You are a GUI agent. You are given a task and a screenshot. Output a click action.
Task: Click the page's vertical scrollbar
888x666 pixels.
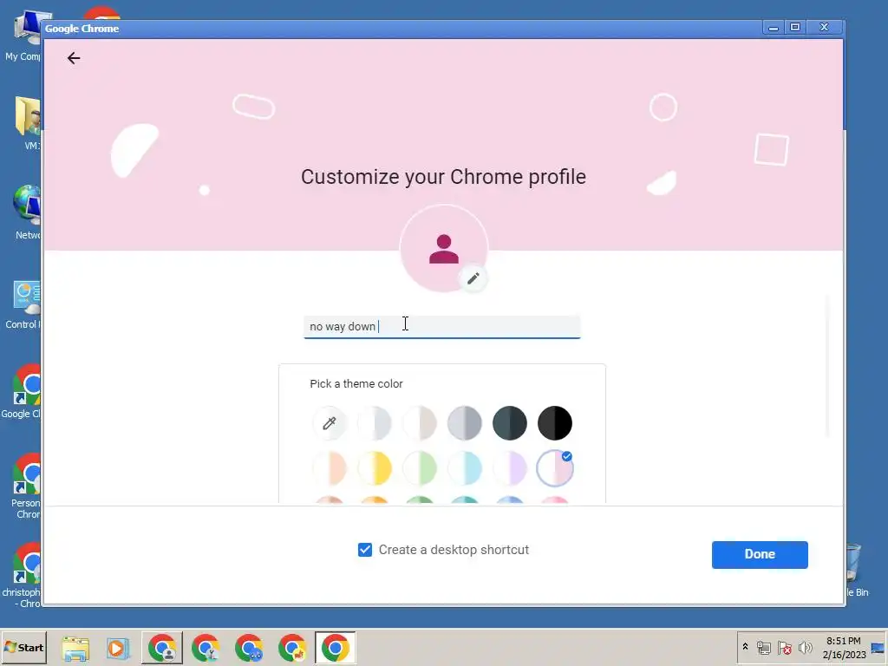coord(827,365)
